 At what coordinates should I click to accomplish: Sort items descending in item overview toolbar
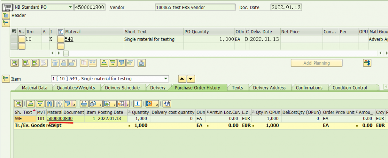coord(113,63)
